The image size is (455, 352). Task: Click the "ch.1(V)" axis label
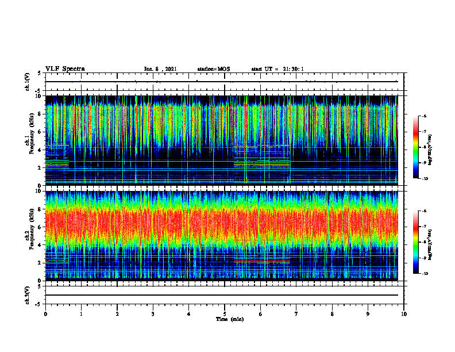(x=28, y=82)
